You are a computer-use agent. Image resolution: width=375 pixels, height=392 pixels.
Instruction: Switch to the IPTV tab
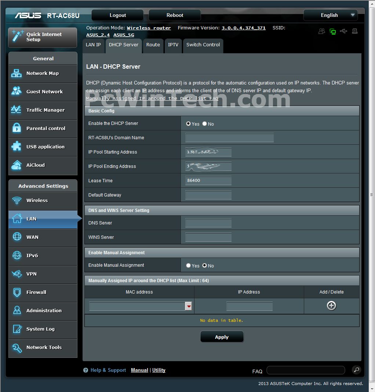coord(173,46)
